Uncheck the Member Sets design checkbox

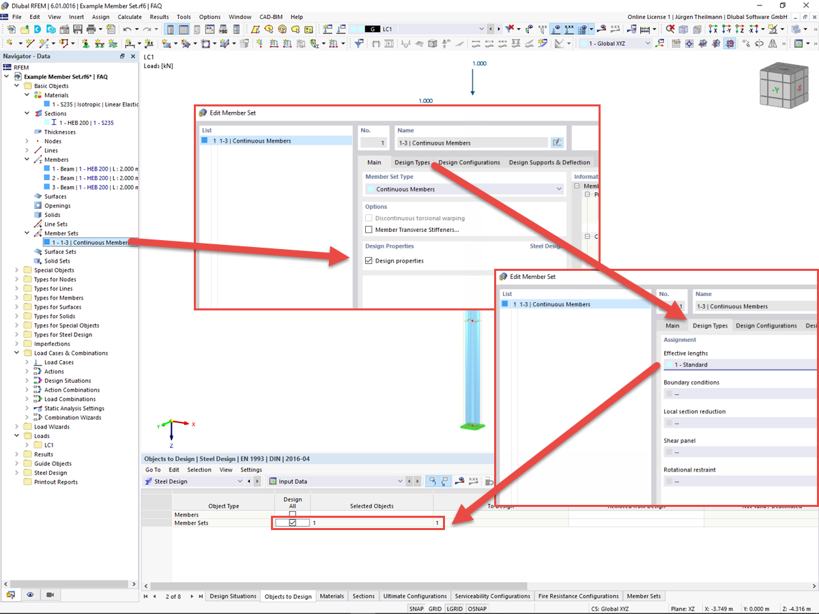pos(292,522)
